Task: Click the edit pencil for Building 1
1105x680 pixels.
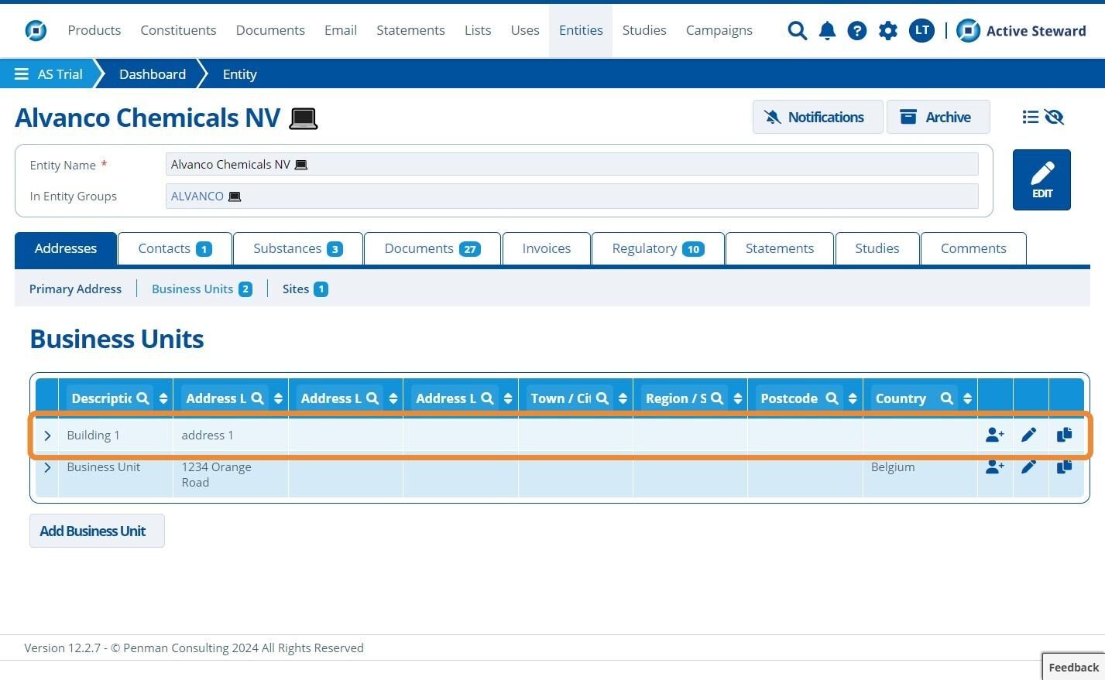Action: (1028, 435)
